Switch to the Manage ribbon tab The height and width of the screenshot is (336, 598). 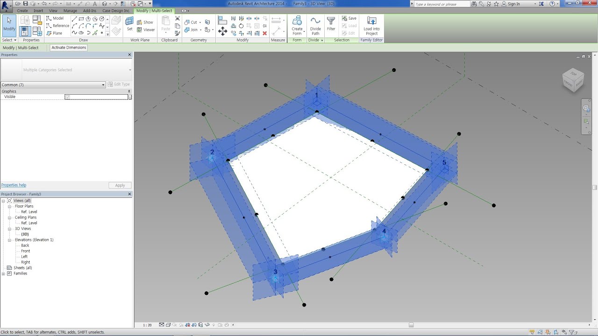tap(70, 11)
